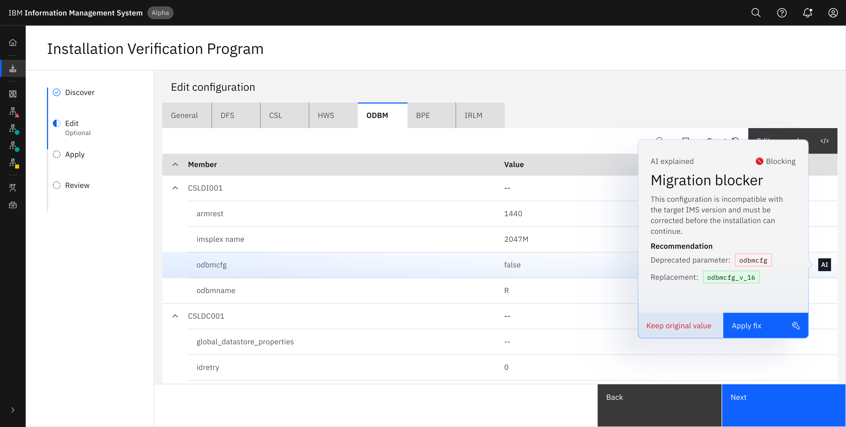
Task: Click the Apply step circle icon
Action: click(x=57, y=154)
